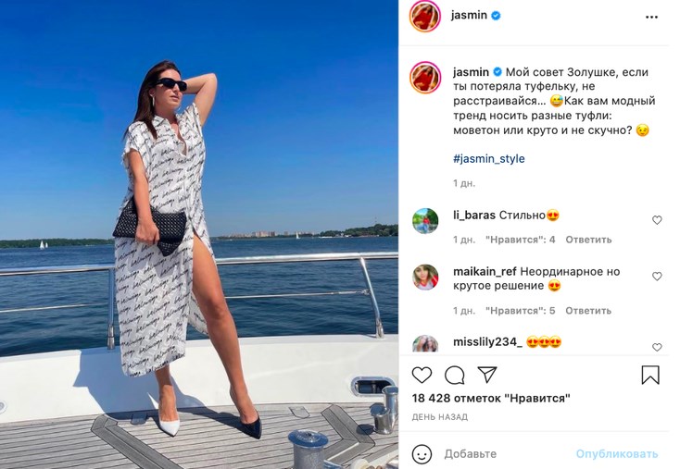This screenshot has height=469, width=680.
Task: Like misslily234_ comment heart
Action: [x=657, y=347]
